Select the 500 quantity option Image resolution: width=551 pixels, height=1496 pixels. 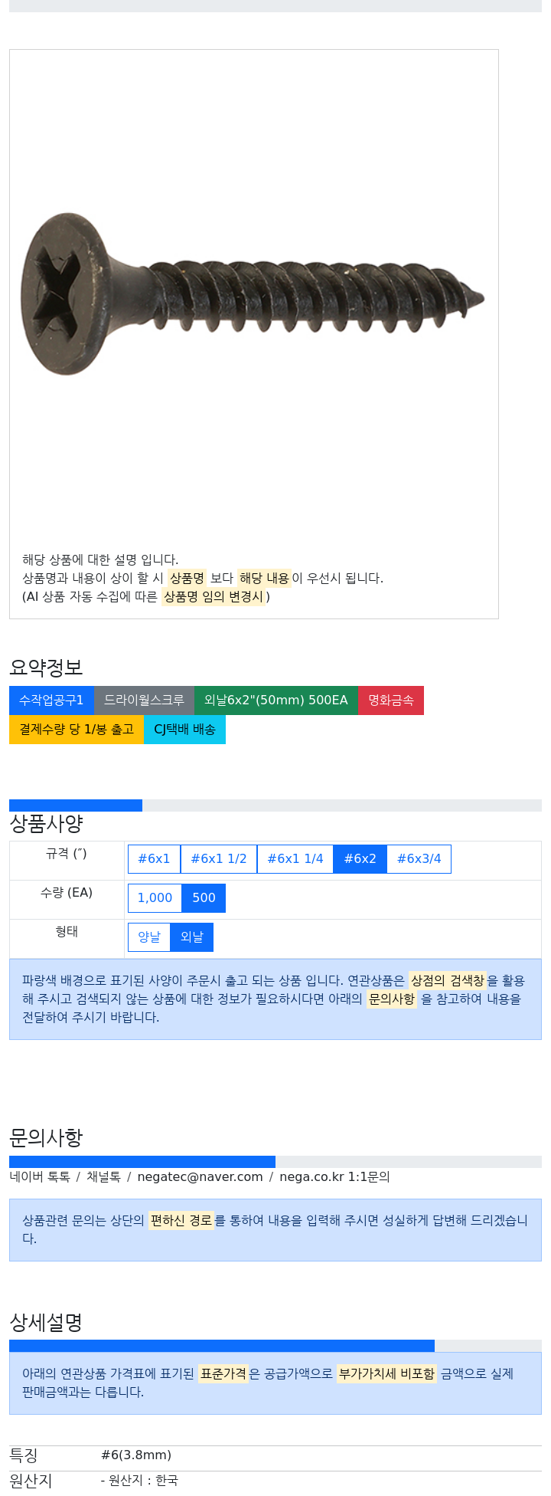(x=204, y=898)
